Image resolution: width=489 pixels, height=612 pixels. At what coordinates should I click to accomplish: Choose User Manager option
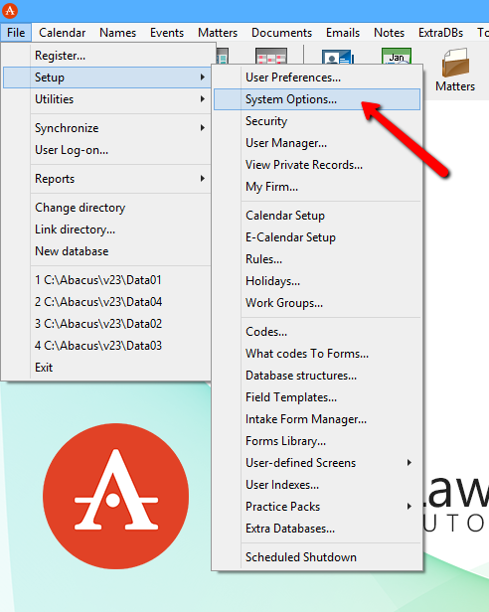[x=317, y=143]
